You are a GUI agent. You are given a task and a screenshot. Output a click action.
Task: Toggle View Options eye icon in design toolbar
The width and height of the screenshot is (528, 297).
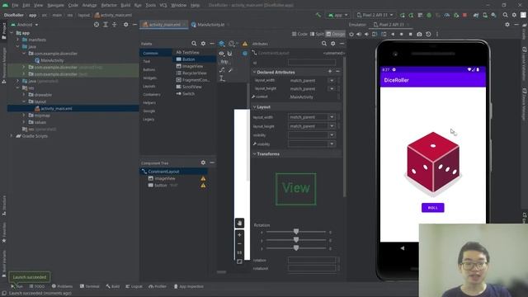coord(221,53)
